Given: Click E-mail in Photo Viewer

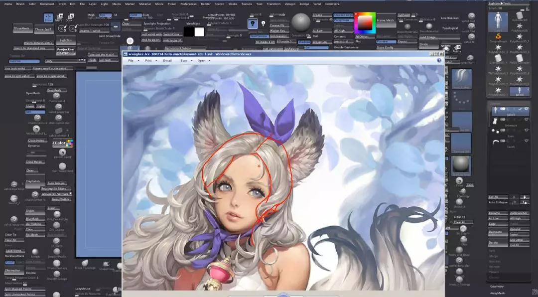Looking at the screenshot, I should [167, 60].
